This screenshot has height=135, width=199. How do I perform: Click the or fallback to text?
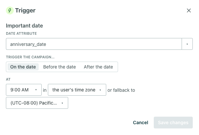tap(121, 90)
